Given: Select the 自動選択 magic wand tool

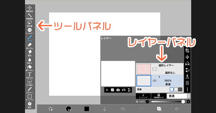Looking at the screenshot, I should point(30,16).
